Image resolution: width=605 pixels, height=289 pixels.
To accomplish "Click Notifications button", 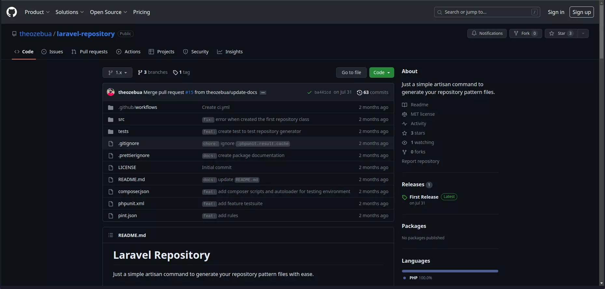I will 487,33.
